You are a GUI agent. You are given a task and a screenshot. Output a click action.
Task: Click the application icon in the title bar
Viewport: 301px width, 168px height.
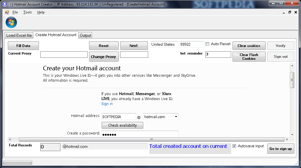pos(4,4)
